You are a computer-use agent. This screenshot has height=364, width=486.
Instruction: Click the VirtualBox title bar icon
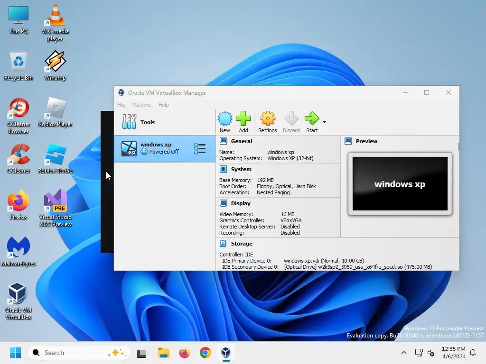(121, 92)
